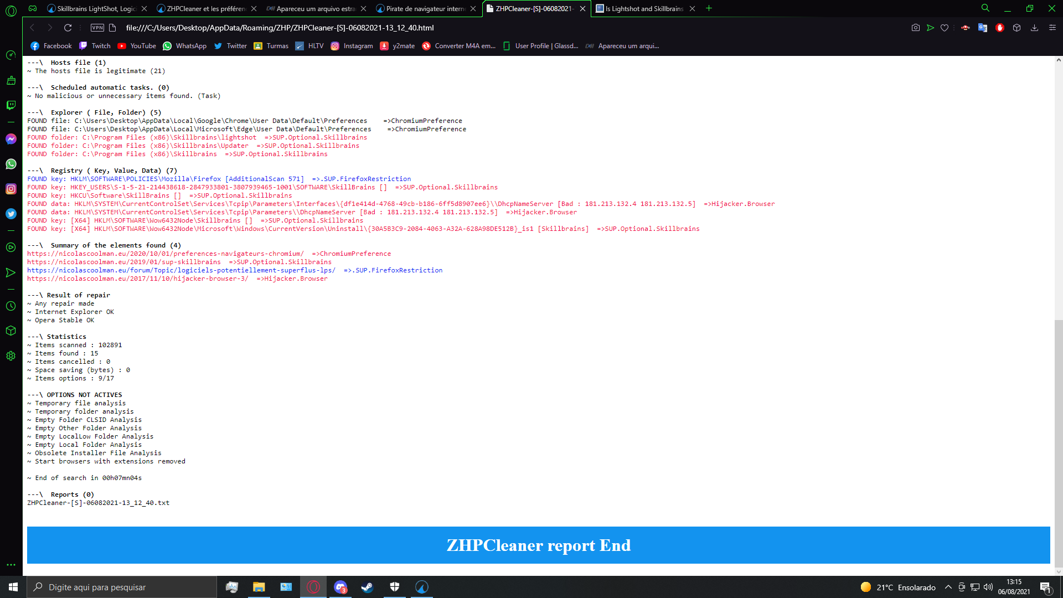Reload the current report page
The width and height of the screenshot is (1063, 598).
point(68,28)
